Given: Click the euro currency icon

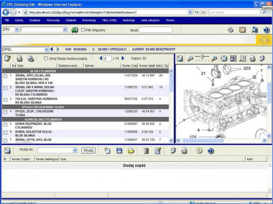Looking at the screenshot, I should [x=199, y=150].
